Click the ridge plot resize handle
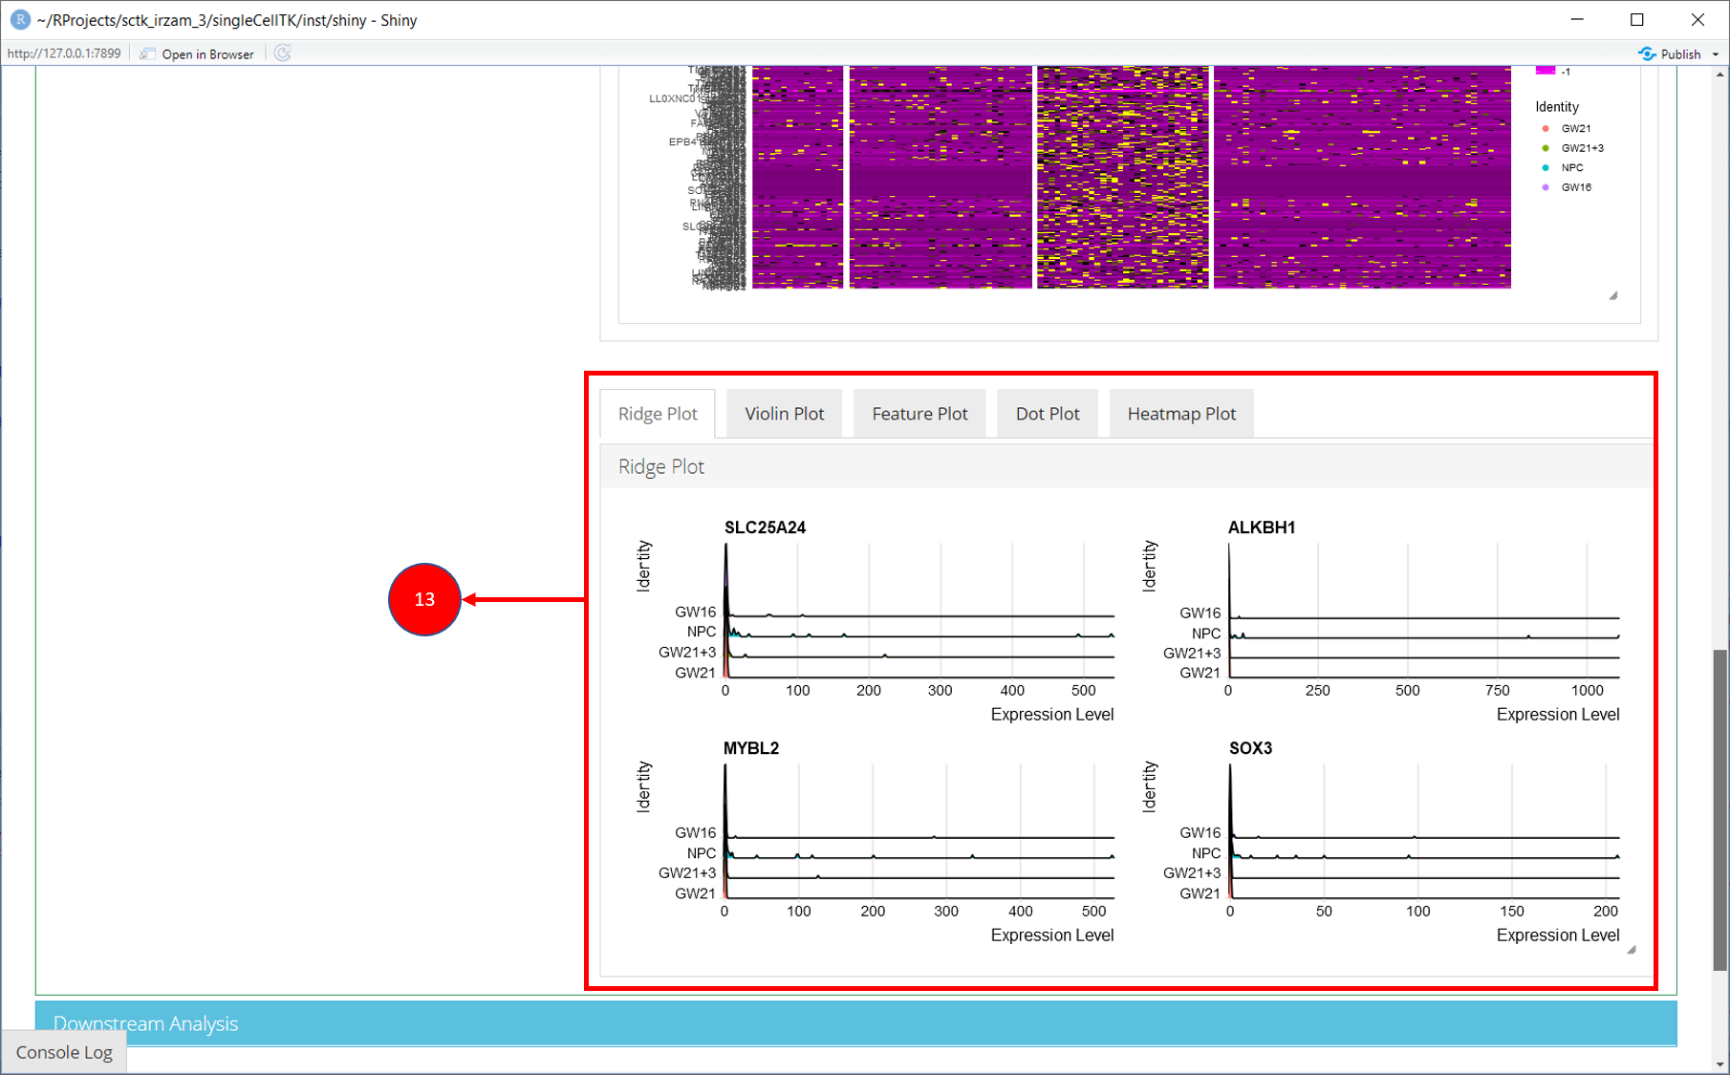The height and width of the screenshot is (1075, 1730). tap(1632, 950)
